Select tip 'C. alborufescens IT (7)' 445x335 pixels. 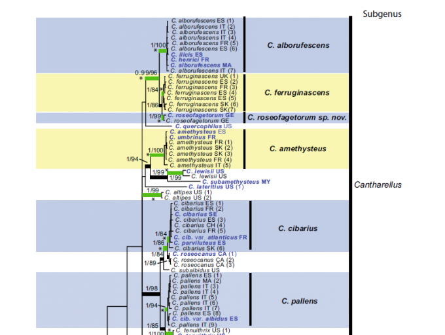(203, 71)
